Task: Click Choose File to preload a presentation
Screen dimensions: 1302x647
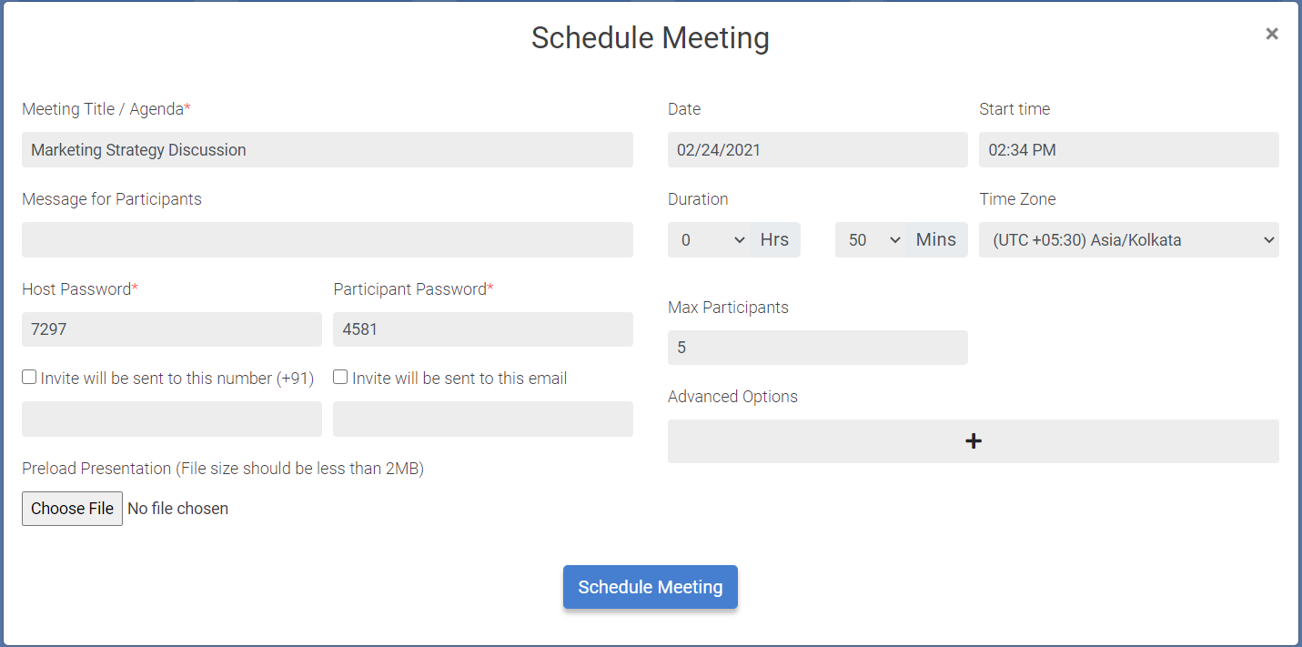Action: 72,508
